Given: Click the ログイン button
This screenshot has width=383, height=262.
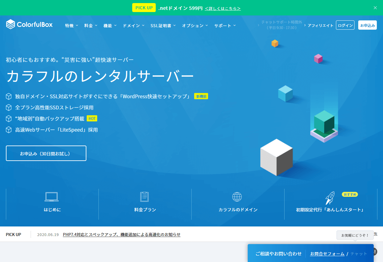Looking at the screenshot, I should (345, 25).
